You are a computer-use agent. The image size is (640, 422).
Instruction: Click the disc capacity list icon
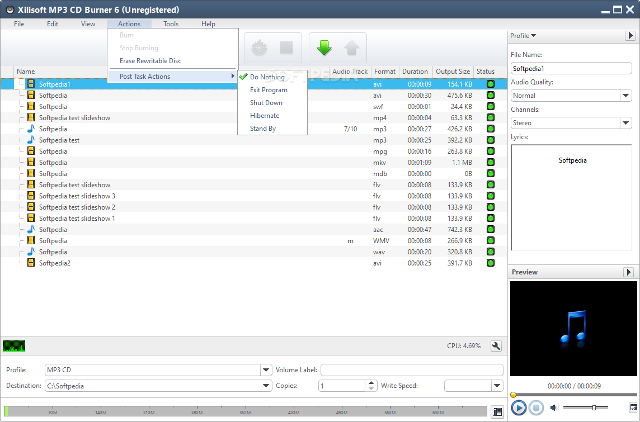pyautogui.click(x=497, y=411)
